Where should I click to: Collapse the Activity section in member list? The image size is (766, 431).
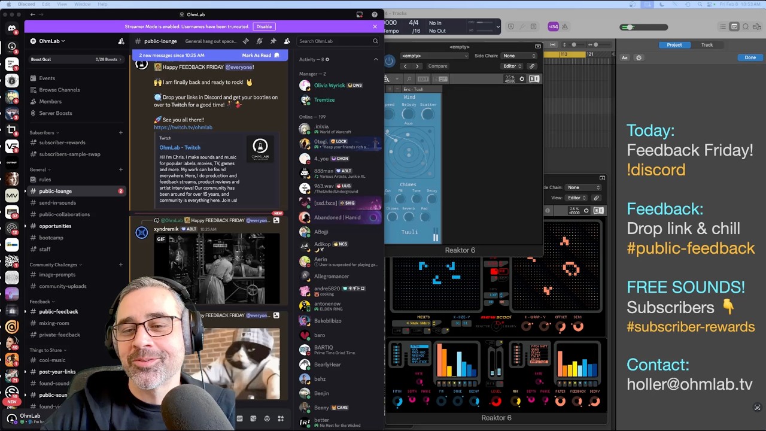[376, 59]
